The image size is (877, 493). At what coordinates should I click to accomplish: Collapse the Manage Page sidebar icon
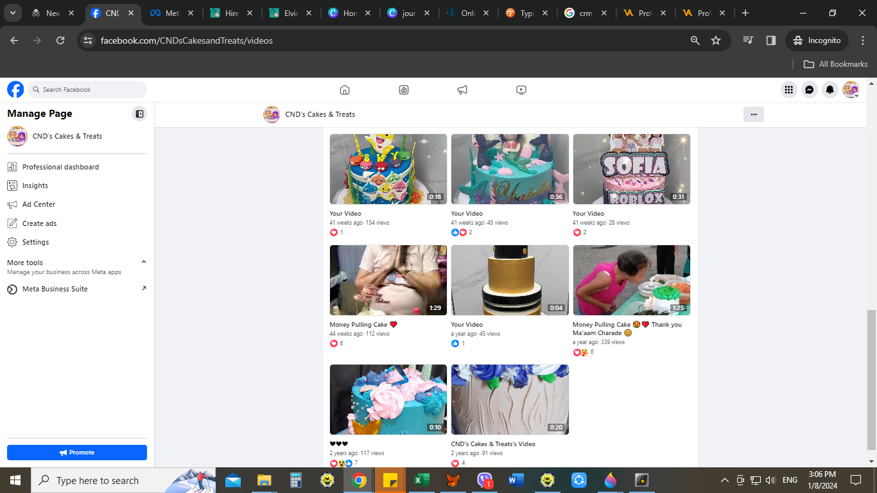(x=139, y=114)
